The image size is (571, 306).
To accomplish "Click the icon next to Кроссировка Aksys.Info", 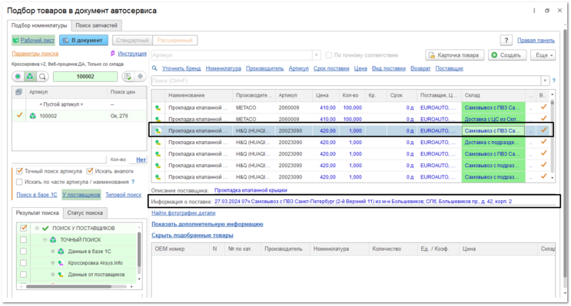I will 61,263.
